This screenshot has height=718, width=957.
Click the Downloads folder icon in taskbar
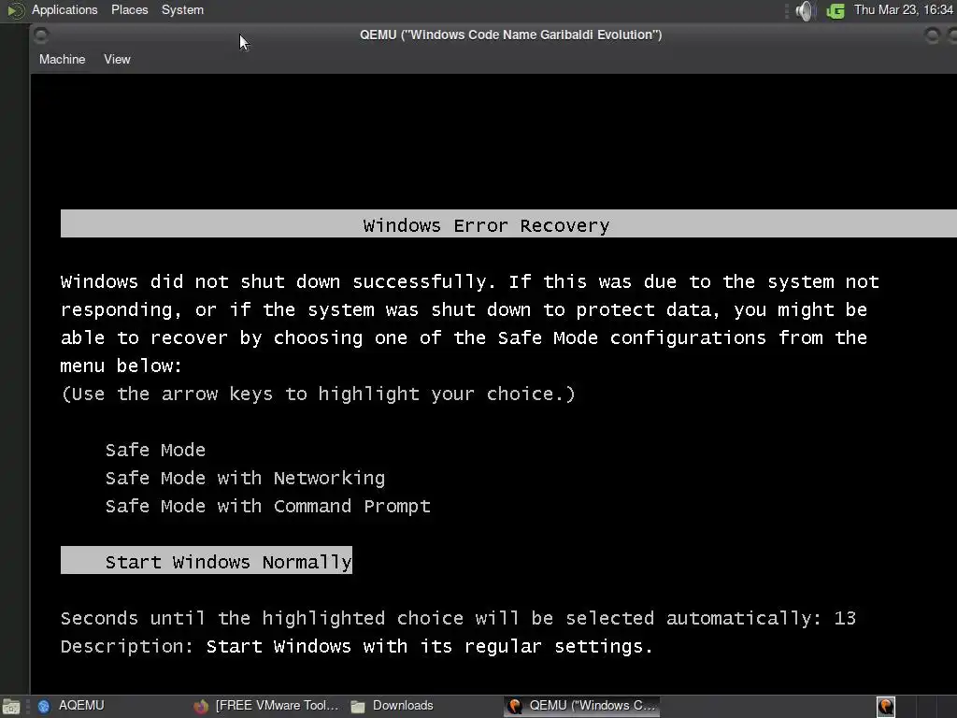click(x=358, y=707)
